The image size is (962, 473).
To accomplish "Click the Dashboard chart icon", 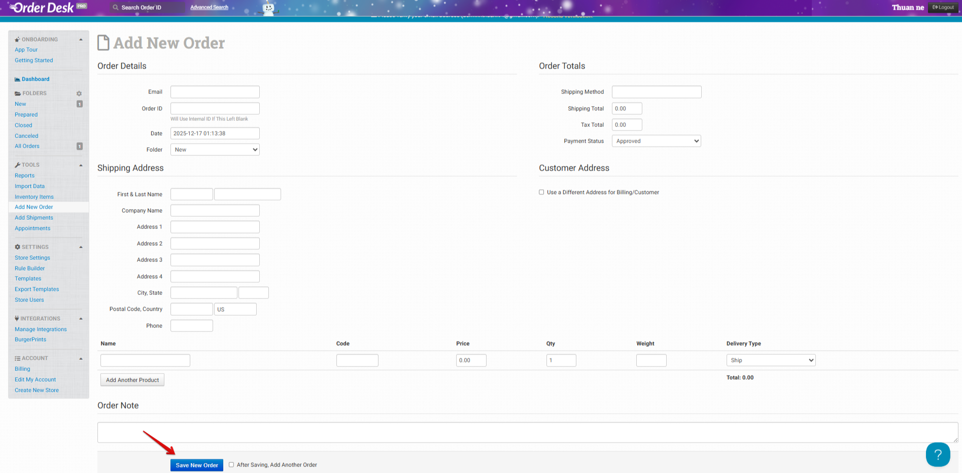I will [17, 79].
